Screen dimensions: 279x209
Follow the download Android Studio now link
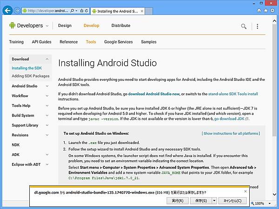(x=153, y=94)
